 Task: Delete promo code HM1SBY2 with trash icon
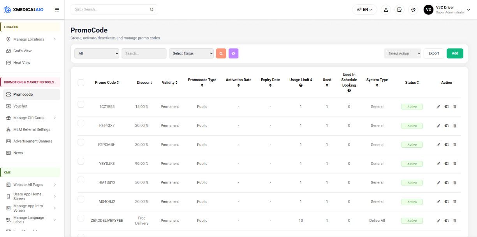[455, 182]
